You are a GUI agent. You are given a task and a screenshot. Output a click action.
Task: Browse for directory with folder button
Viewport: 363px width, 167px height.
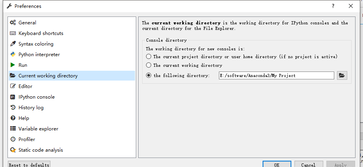[x=342, y=75]
